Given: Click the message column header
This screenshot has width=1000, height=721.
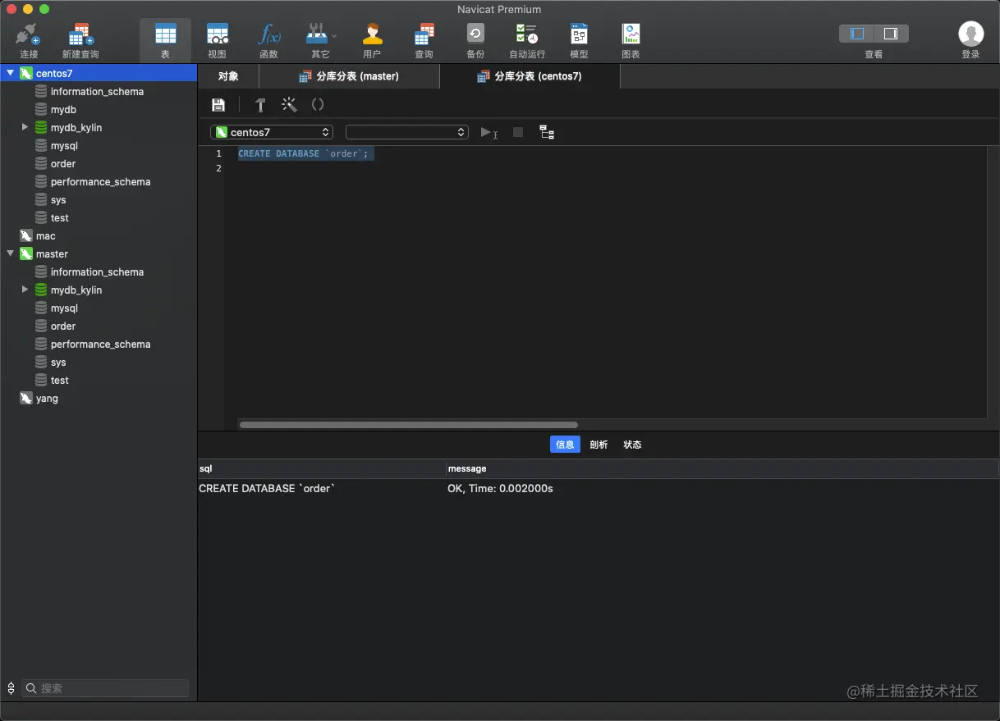Looking at the screenshot, I should (722, 468).
